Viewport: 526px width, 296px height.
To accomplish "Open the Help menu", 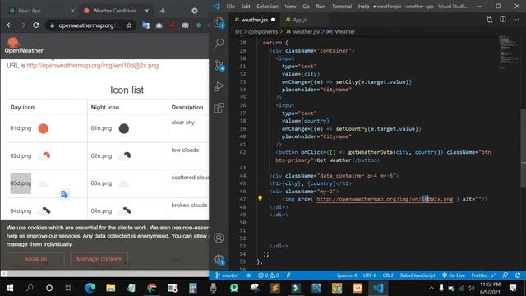I will coord(363,7).
